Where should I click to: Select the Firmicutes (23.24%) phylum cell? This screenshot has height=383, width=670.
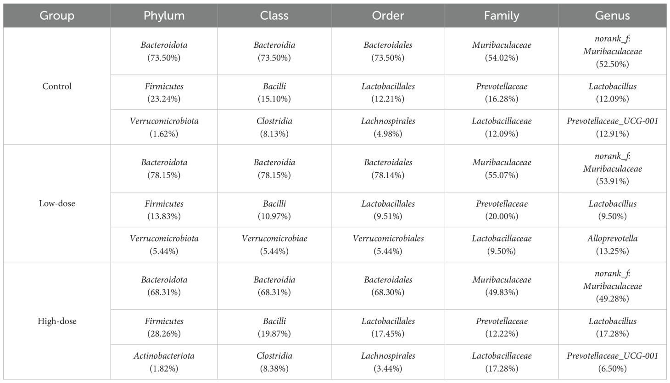click(164, 92)
